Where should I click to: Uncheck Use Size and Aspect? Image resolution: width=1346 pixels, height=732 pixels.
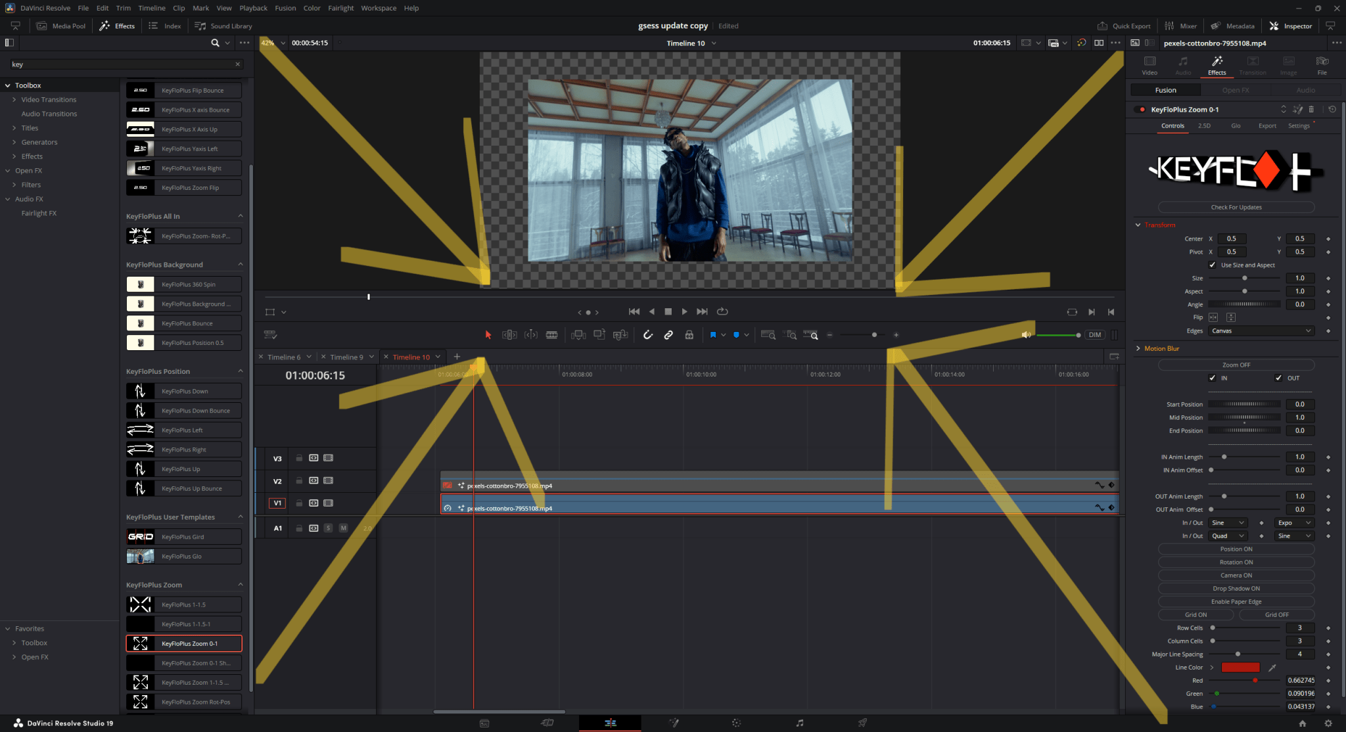(1213, 265)
